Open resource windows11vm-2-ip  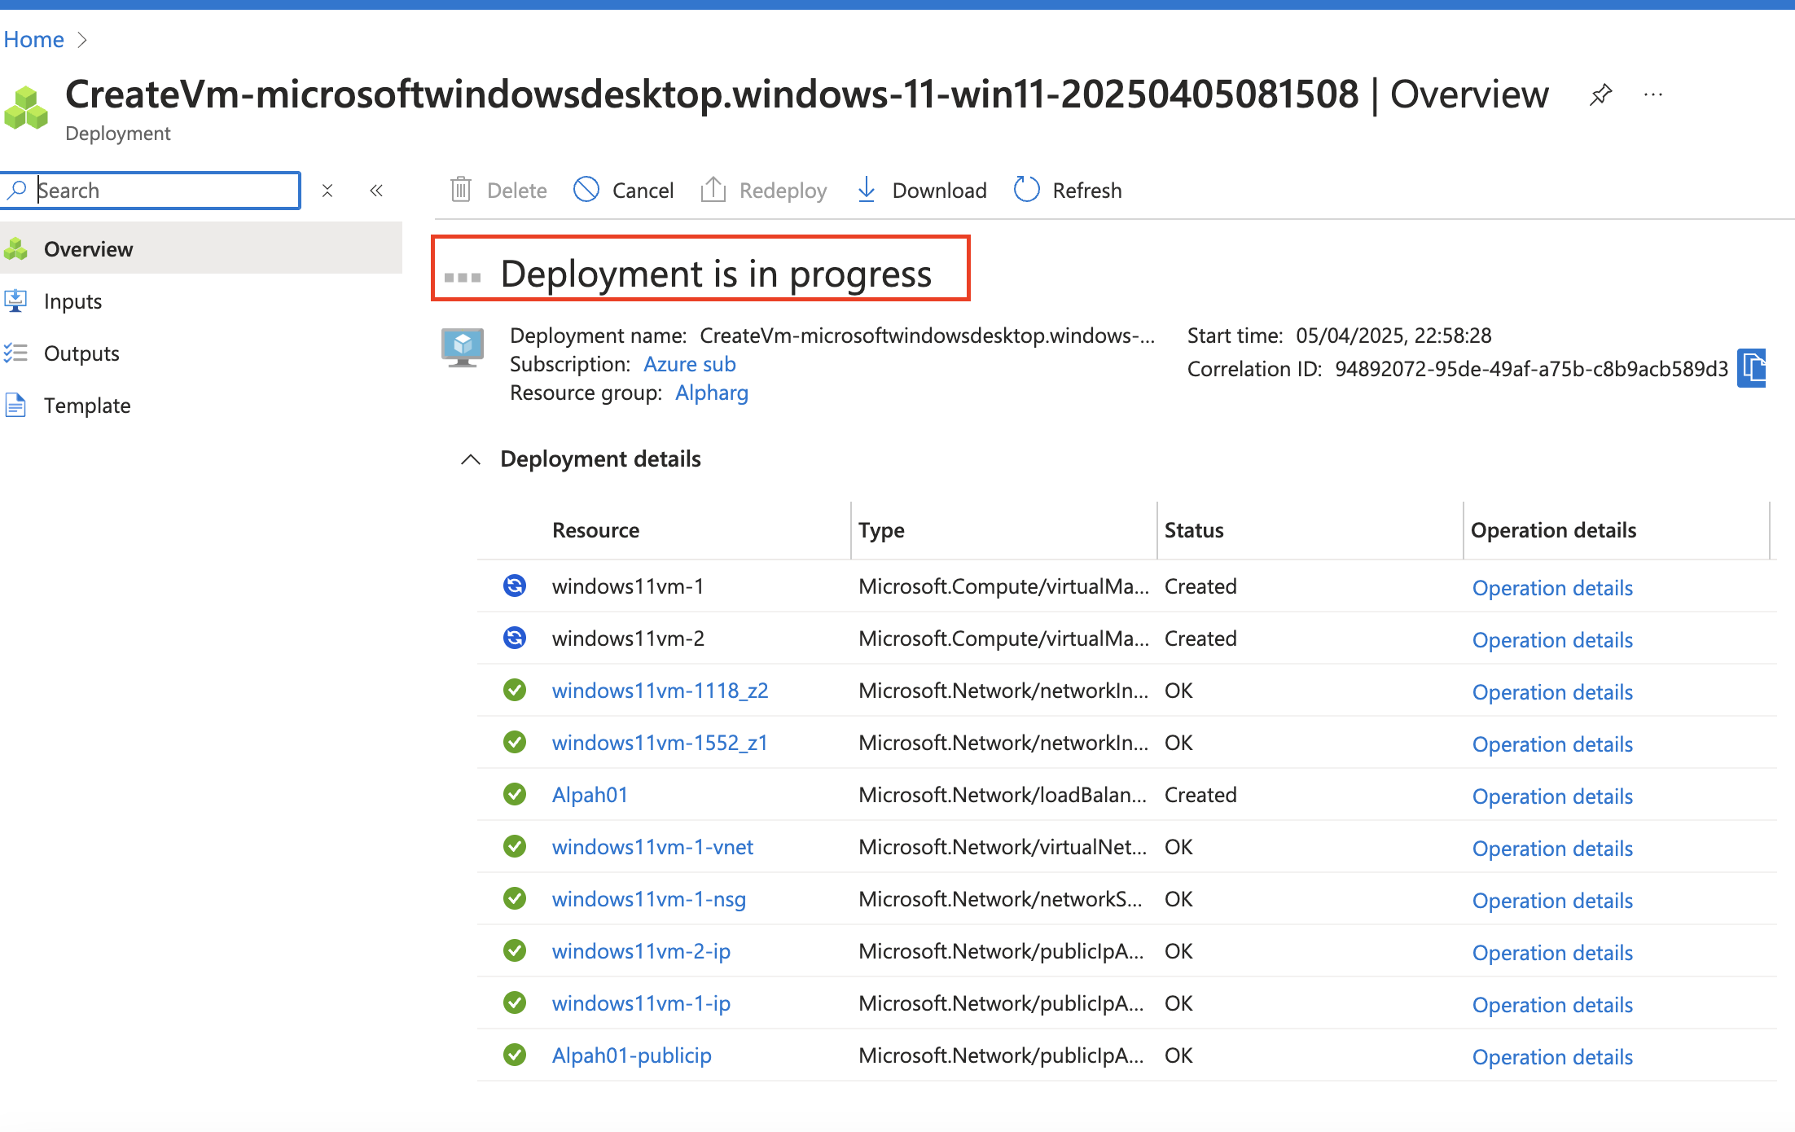[x=641, y=951]
